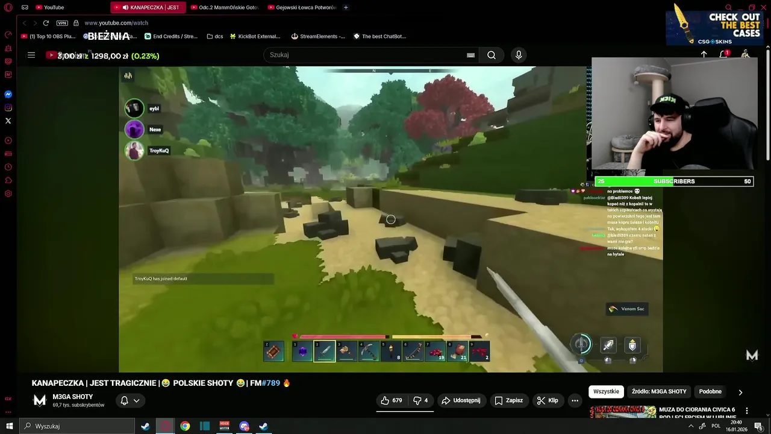Open Top 10 OBS Plu... bookmark
Image resolution: width=771 pixels, height=434 pixels.
click(48, 36)
